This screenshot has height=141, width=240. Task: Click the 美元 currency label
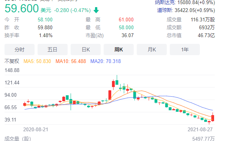point(46,10)
